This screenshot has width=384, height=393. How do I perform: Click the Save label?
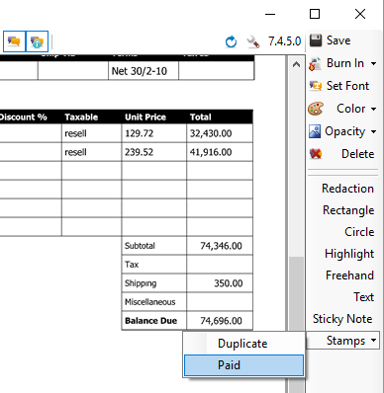pos(338,40)
